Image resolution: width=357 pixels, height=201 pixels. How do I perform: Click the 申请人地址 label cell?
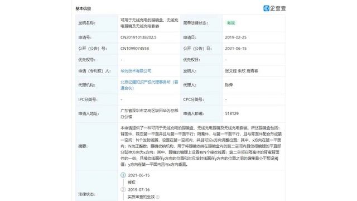click(x=97, y=113)
